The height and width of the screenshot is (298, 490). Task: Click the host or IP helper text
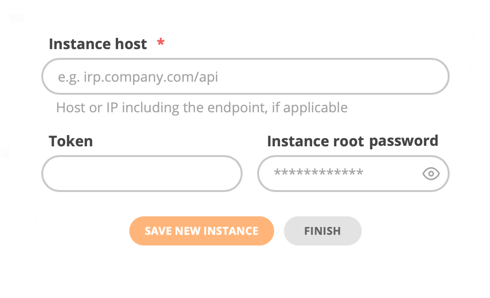point(202,108)
